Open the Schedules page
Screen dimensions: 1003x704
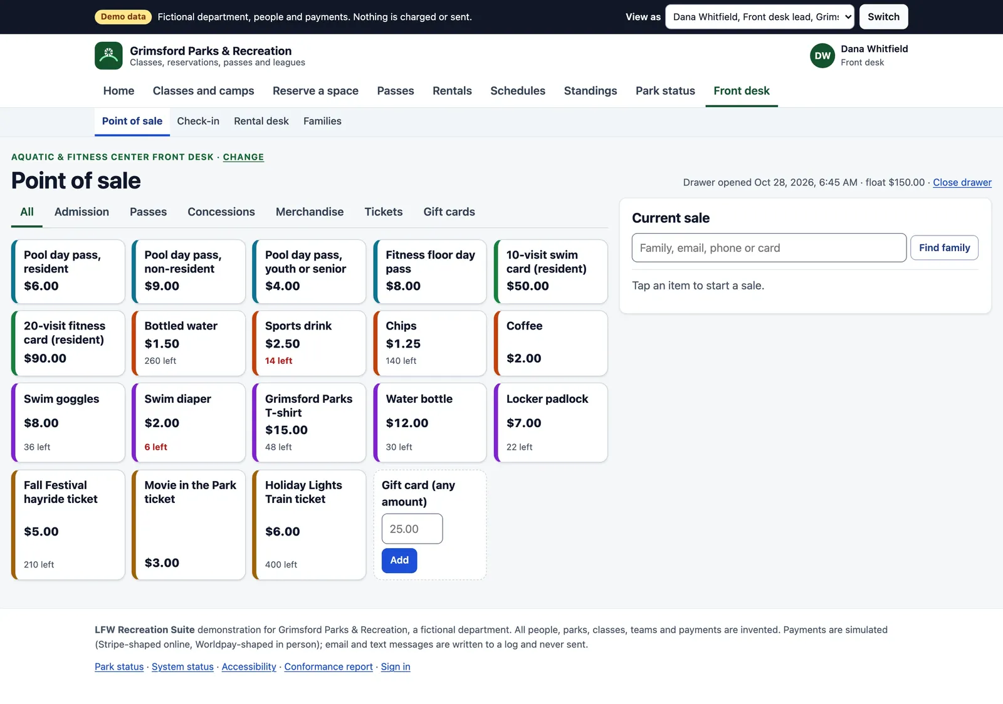[518, 91]
